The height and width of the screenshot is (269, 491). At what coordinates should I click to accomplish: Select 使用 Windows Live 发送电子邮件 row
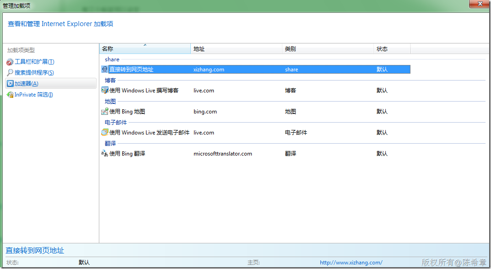click(x=255, y=132)
